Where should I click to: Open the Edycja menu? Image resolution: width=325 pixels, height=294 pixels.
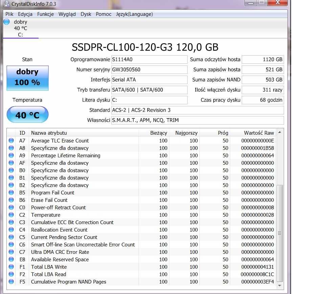point(25,14)
